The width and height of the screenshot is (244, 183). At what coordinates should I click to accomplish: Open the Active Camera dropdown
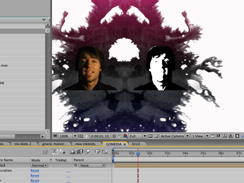tap(175, 136)
